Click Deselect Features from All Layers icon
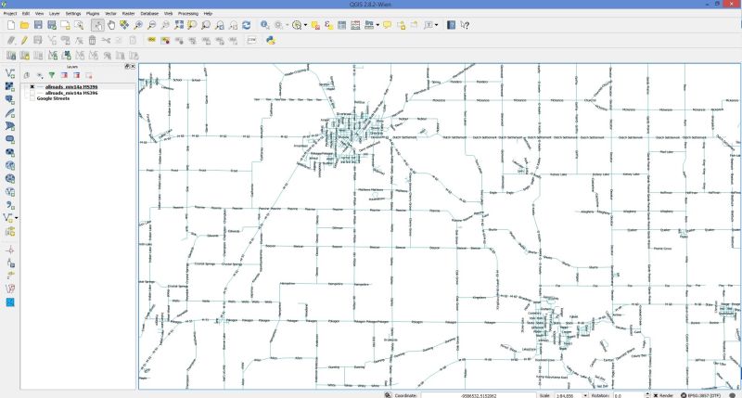 315,25
